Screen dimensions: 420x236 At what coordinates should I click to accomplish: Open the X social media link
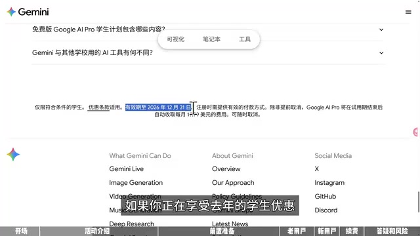pyautogui.click(x=316, y=169)
